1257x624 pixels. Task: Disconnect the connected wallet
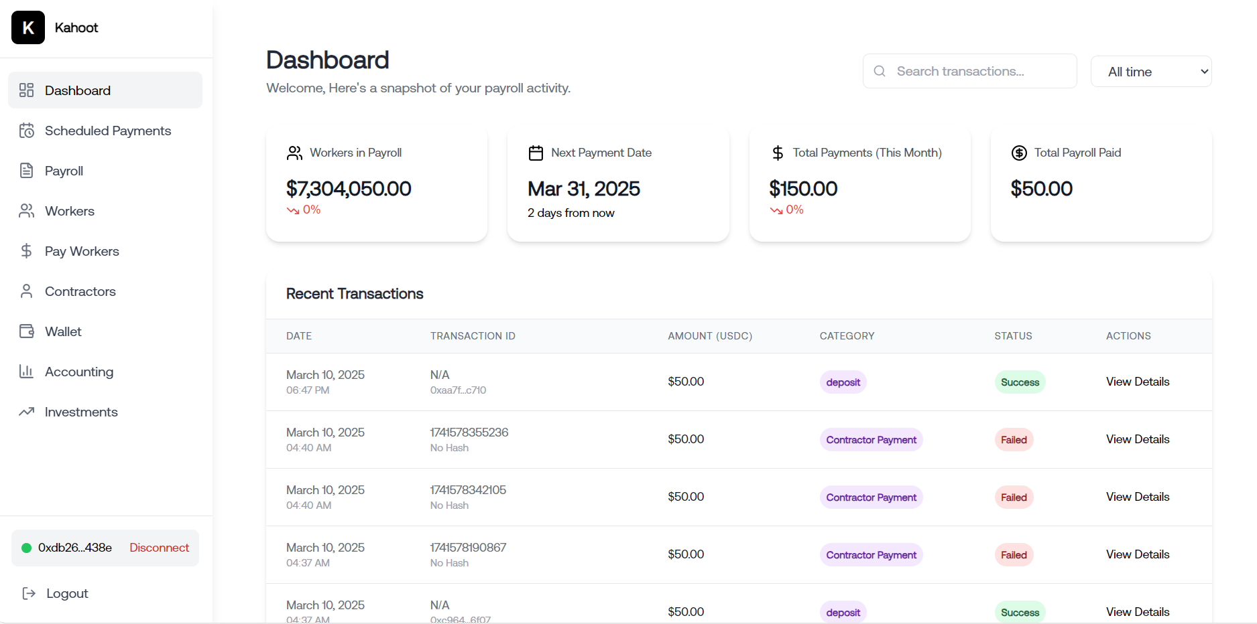pos(159,548)
